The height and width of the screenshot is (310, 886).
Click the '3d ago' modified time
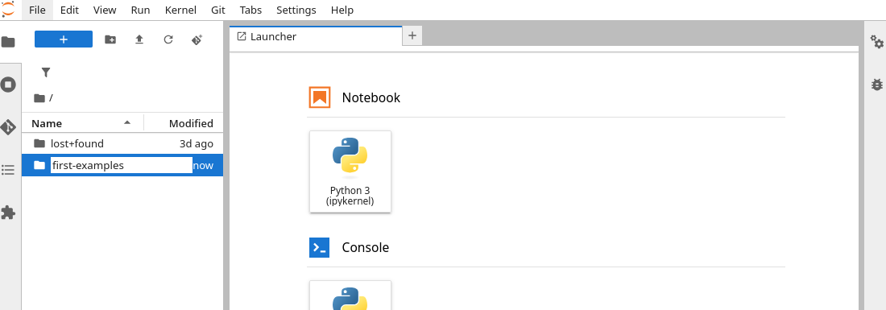[x=196, y=143]
